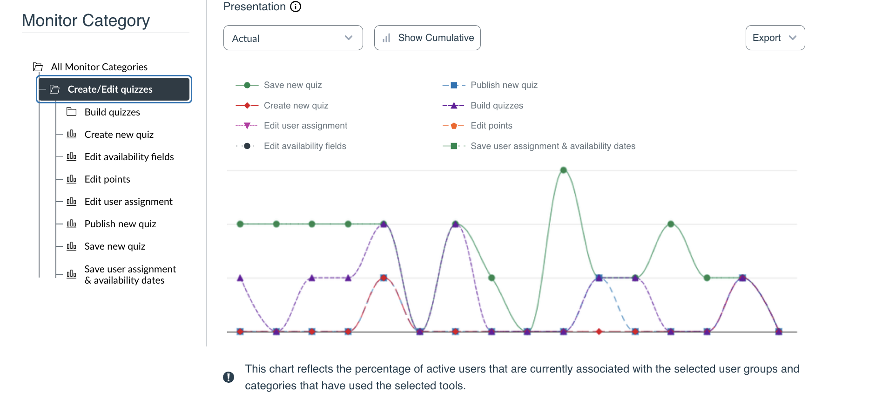Viewport: 876px width, 407px height.
Task: Open the Actual presentation dropdown
Action: tap(293, 38)
